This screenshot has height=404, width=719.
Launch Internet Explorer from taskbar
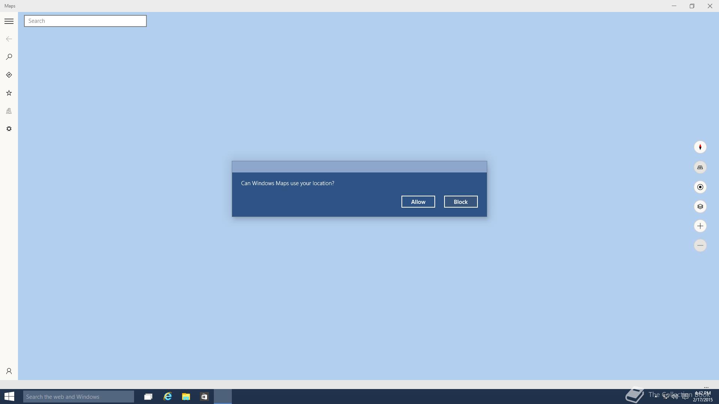(167, 397)
